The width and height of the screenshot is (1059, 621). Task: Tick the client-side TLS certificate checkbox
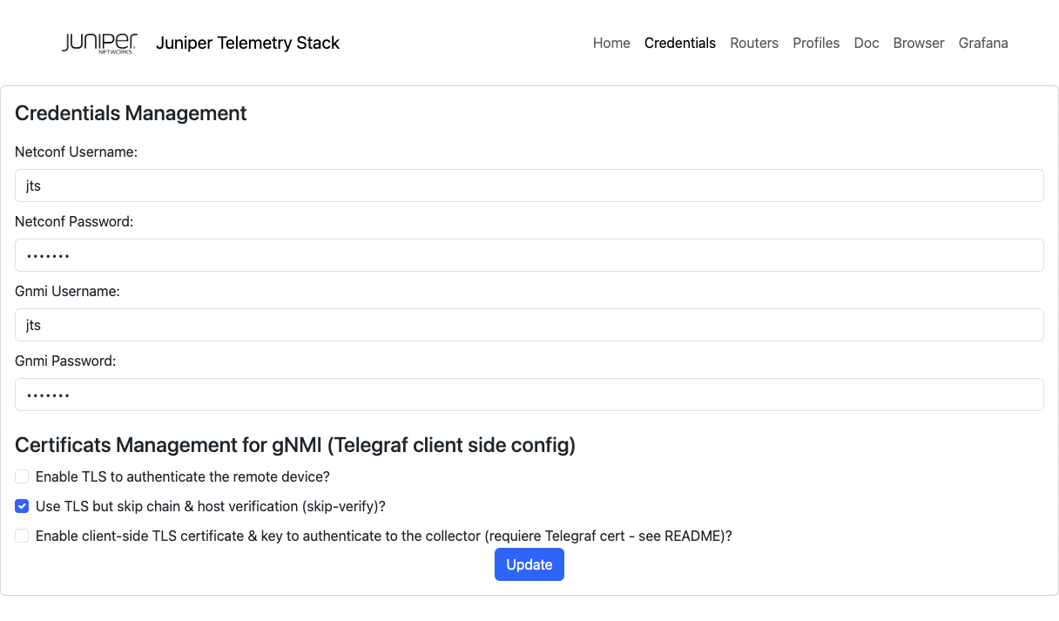tap(23, 536)
